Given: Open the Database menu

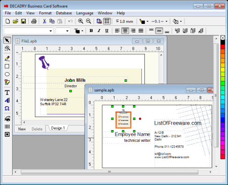Looking at the screenshot, I should (x=64, y=13).
